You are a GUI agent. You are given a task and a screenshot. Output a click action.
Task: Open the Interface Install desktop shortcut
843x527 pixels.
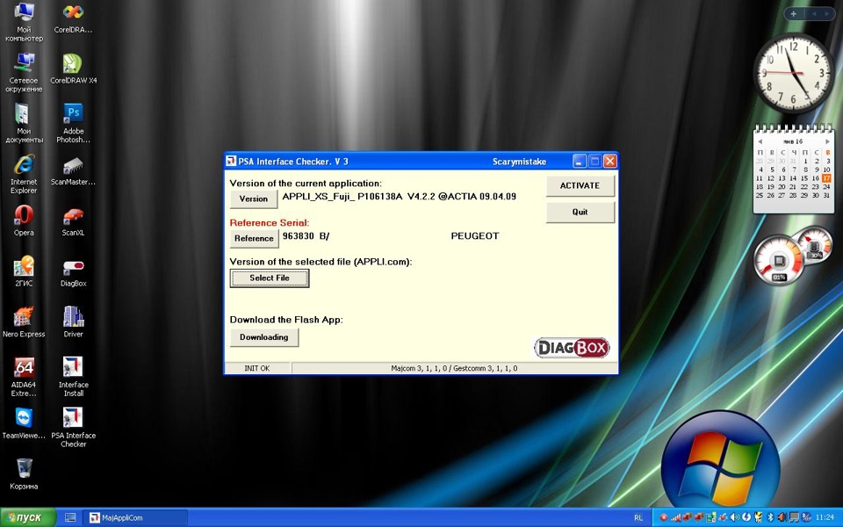[73, 377]
